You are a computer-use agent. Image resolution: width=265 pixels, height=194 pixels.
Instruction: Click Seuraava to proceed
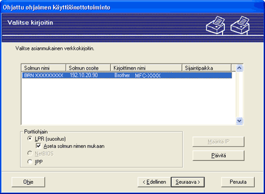pyautogui.click(x=188, y=182)
